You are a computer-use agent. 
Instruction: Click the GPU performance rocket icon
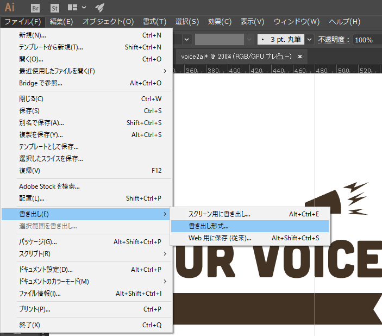[99, 8]
